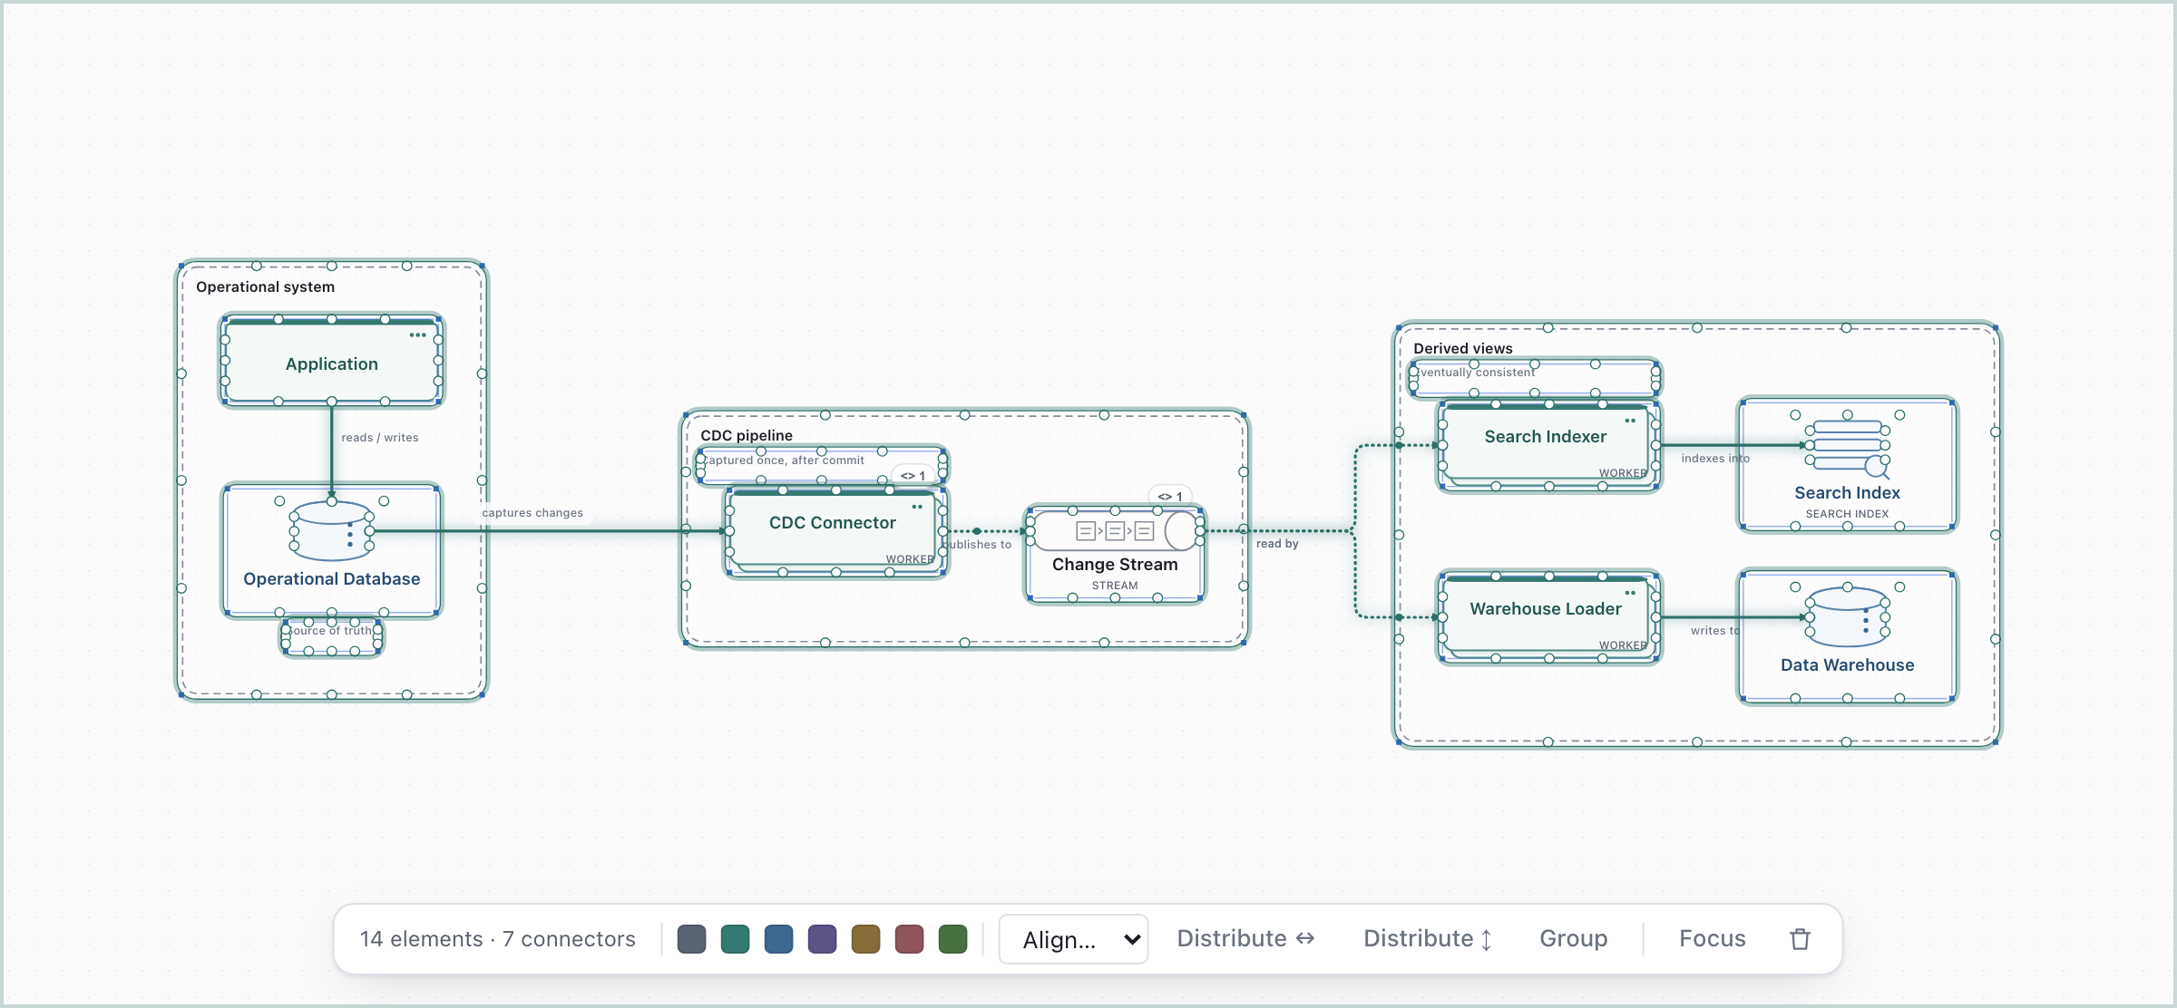
Task: Click the Change Stream queue icon
Action: click(1115, 531)
